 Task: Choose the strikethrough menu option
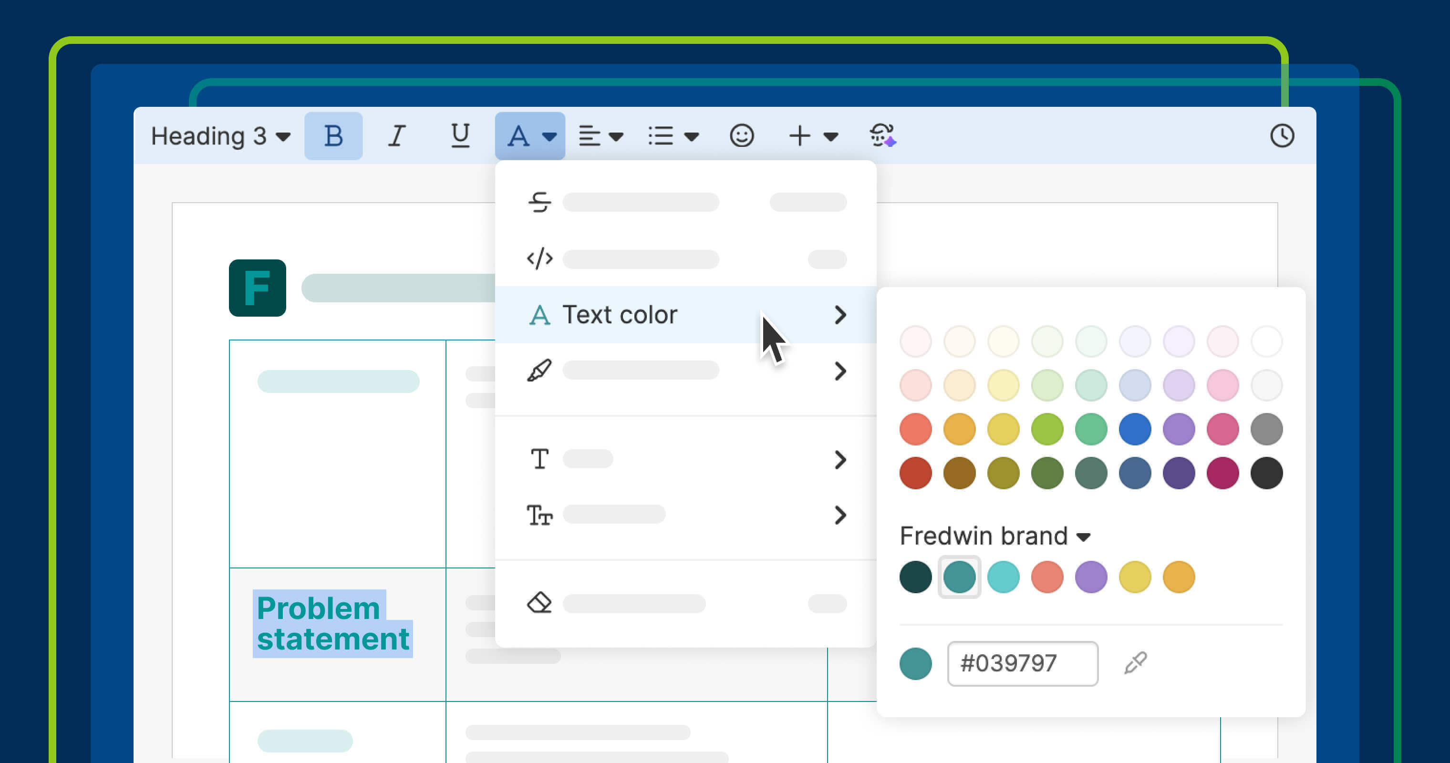(x=685, y=202)
